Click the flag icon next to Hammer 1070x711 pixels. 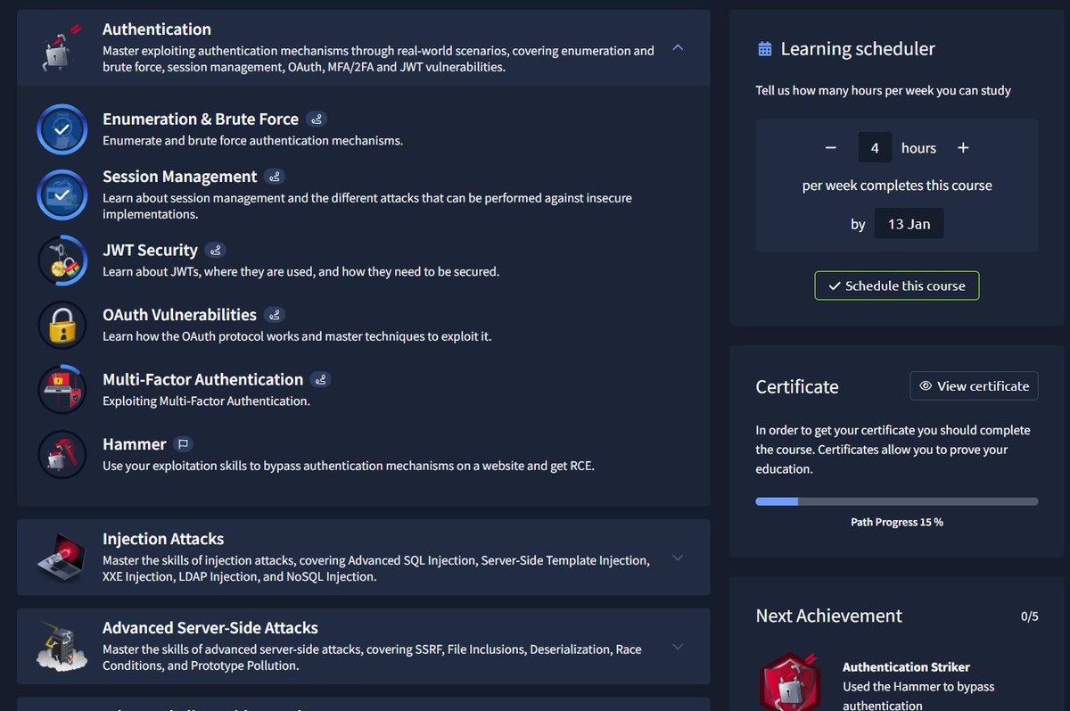[184, 442]
